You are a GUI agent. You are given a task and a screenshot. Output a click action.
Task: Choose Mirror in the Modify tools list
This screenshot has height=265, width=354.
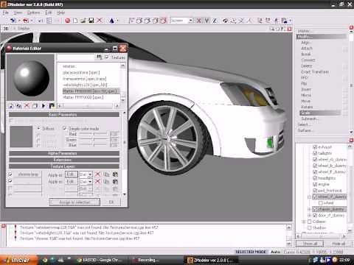click(x=306, y=95)
